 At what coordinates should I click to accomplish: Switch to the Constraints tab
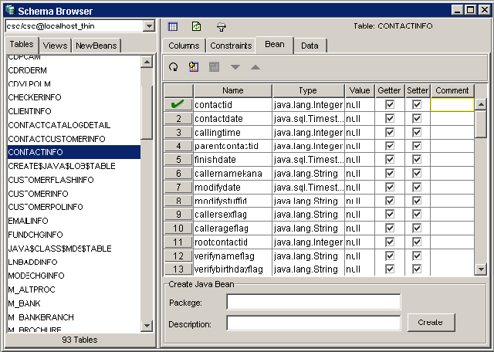click(232, 46)
